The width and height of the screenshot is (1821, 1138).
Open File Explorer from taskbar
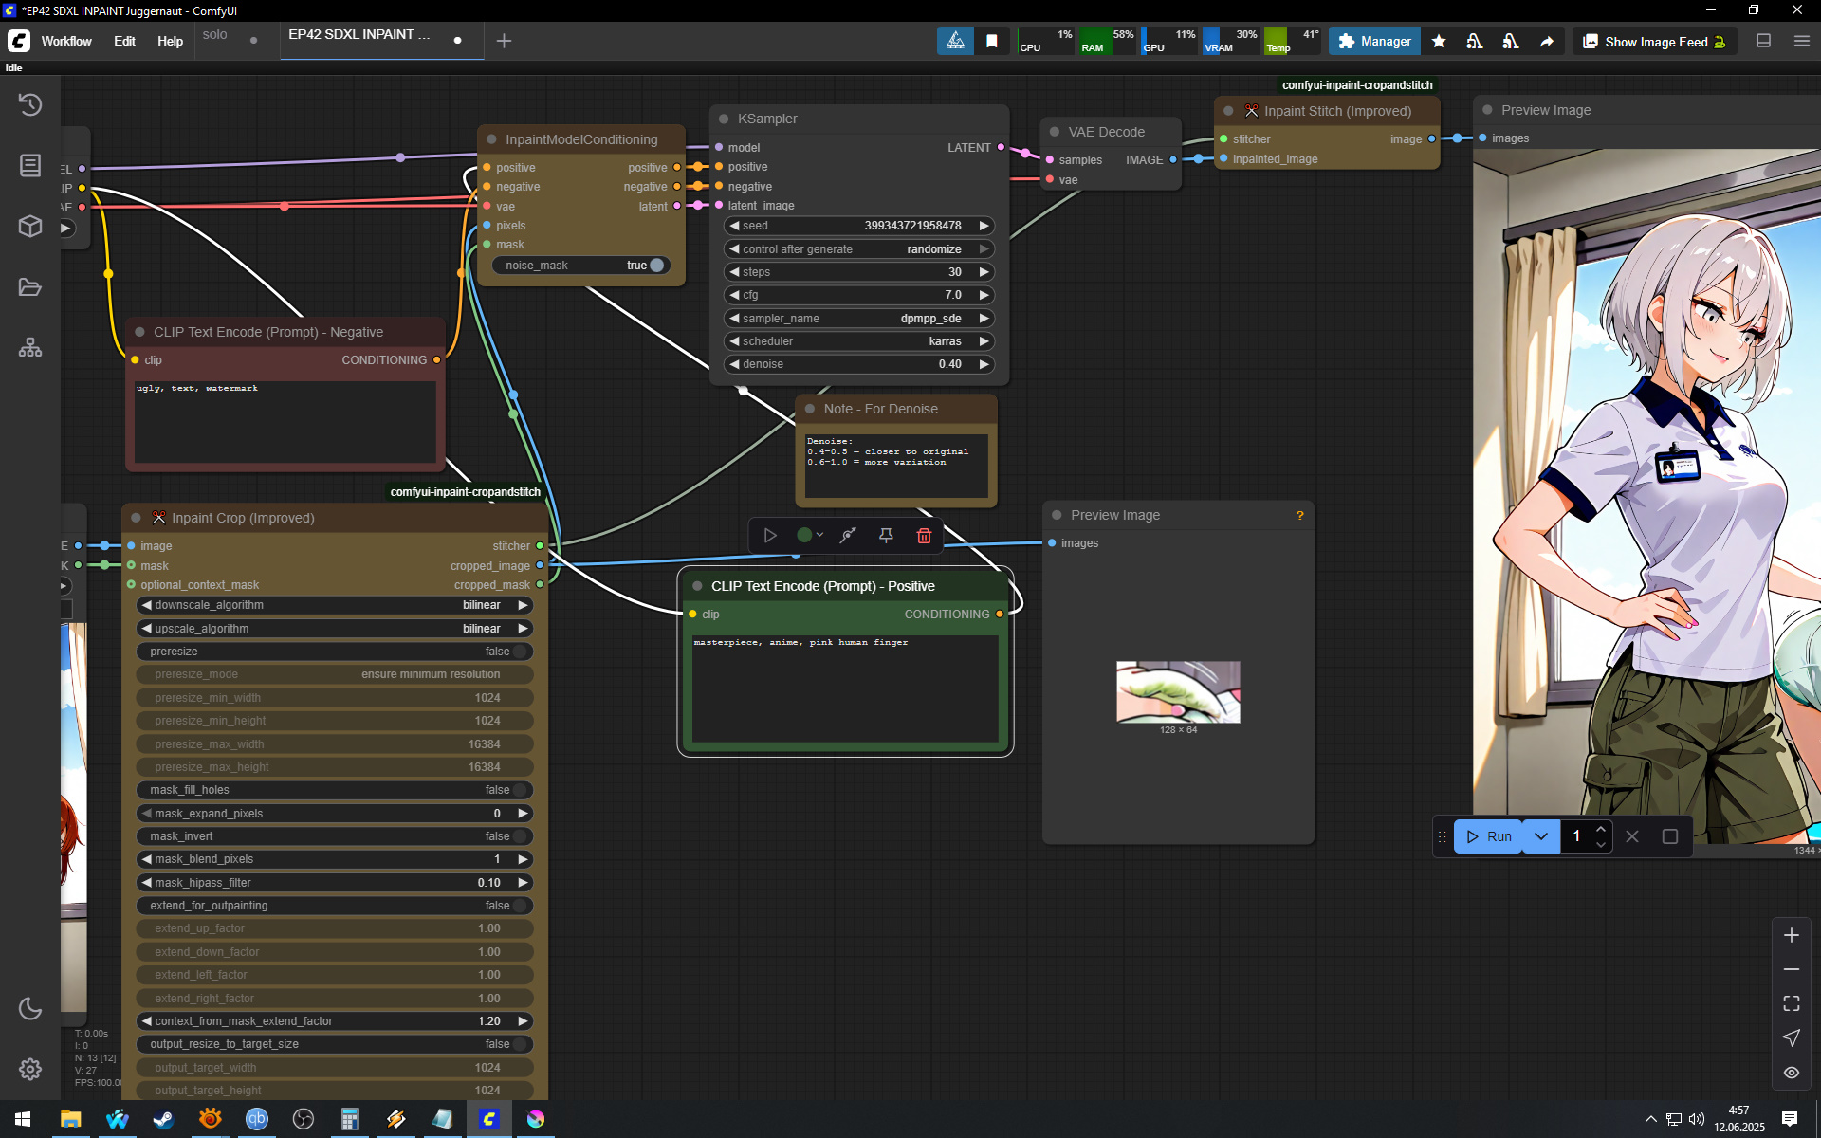click(70, 1119)
